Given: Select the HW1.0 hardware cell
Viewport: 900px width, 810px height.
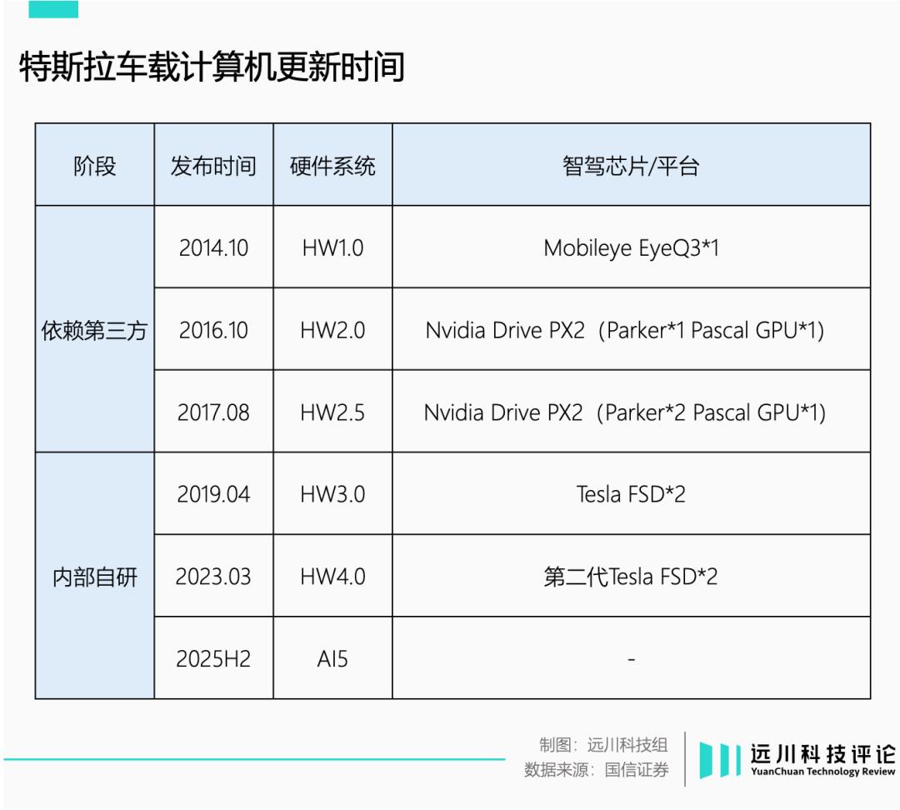Looking at the screenshot, I should point(332,247).
